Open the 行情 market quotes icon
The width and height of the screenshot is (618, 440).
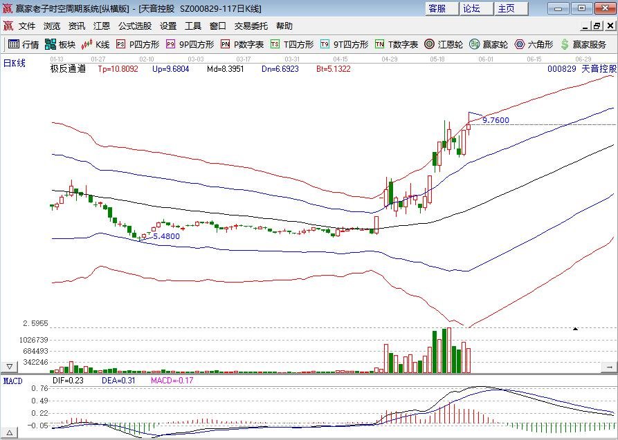coord(24,44)
